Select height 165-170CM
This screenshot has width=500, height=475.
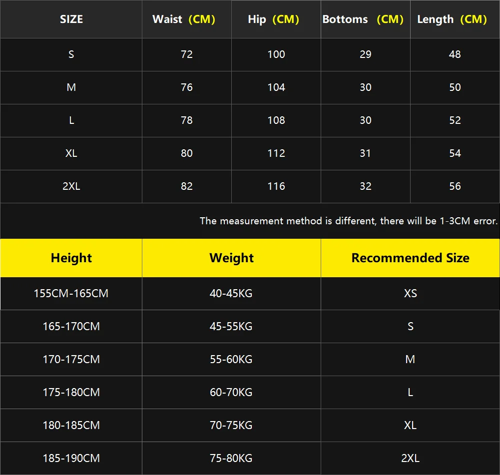pyautogui.click(x=71, y=327)
